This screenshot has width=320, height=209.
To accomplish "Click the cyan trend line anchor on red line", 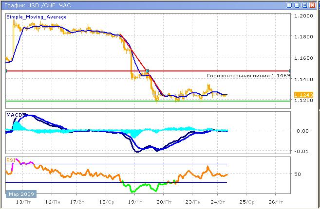I will [148, 71].
